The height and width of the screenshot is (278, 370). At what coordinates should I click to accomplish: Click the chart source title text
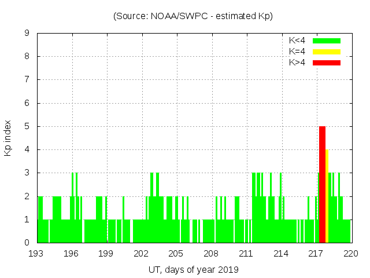[193, 16]
